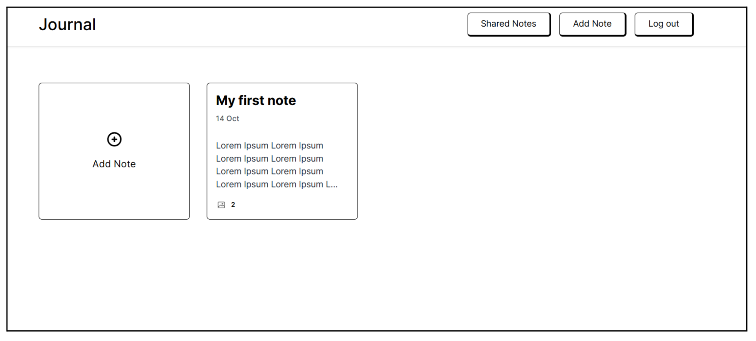The width and height of the screenshot is (756, 341).
Task: Click first Lorem Ipsum line in note
Action: (269, 146)
